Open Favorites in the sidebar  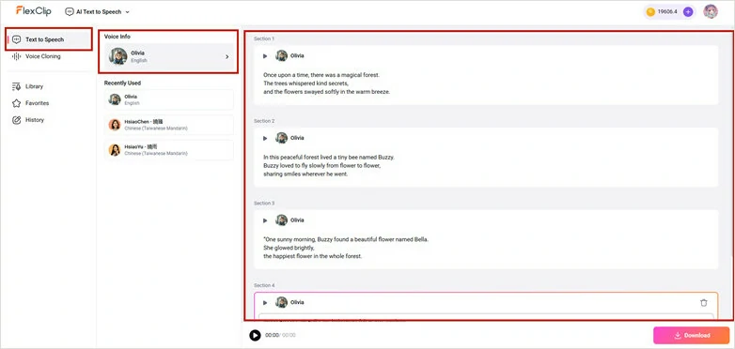point(37,103)
